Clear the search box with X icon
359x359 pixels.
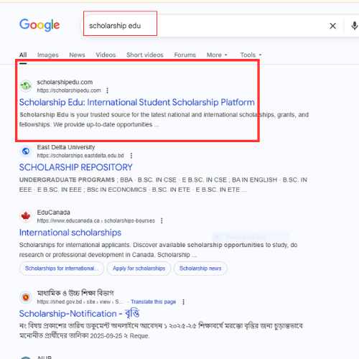[x=332, y=26]
